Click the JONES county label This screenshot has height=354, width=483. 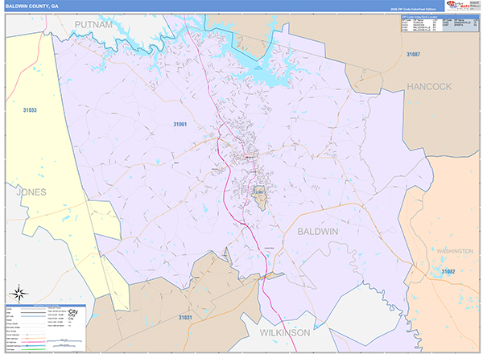click(x=31, y=192)
